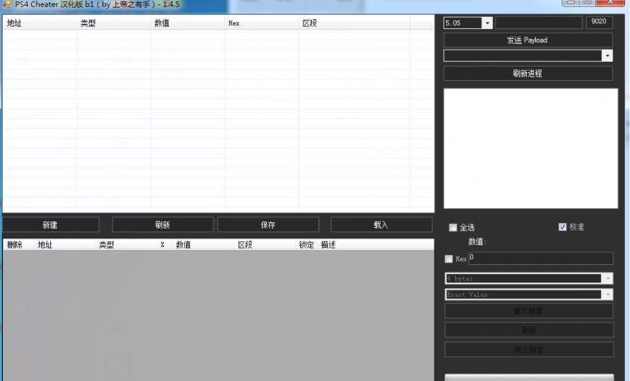Click the 刷新 button next to 新建

(x=163, y=224)
